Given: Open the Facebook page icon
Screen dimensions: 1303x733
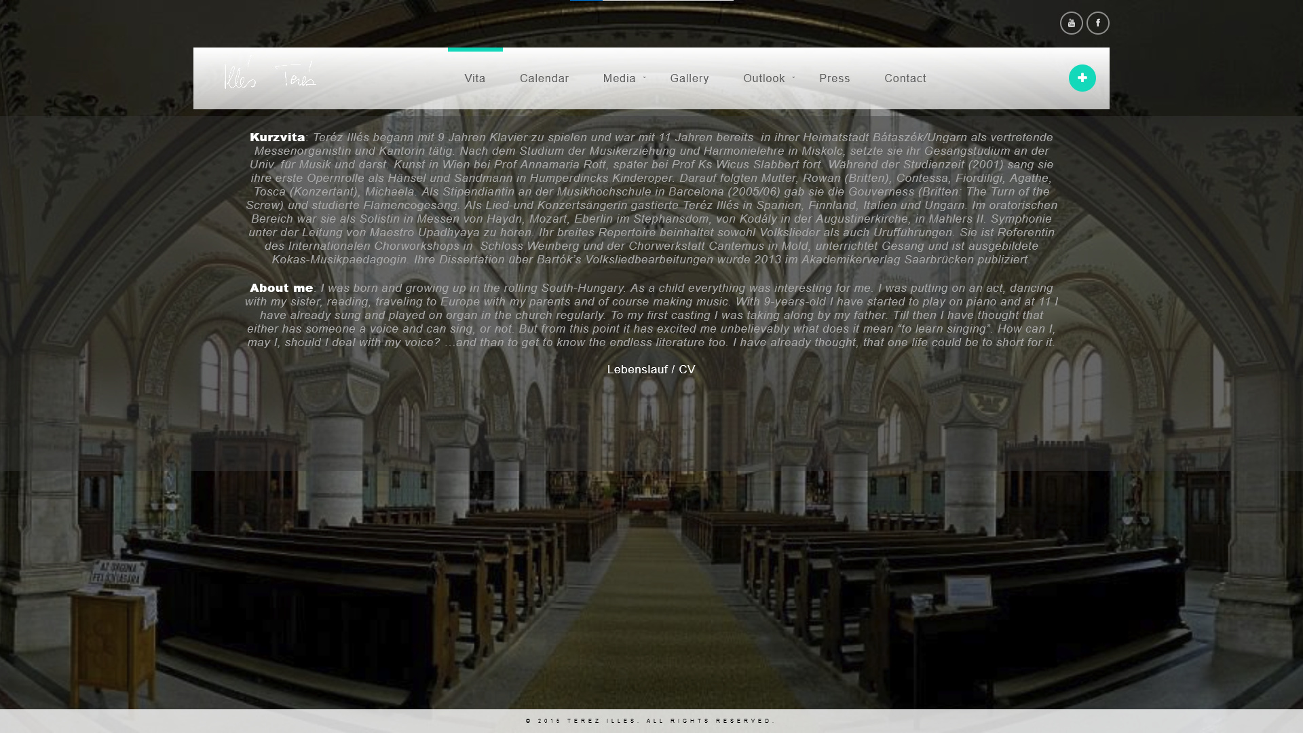Looking at the screenshot, I should [x=1097, y=23].
